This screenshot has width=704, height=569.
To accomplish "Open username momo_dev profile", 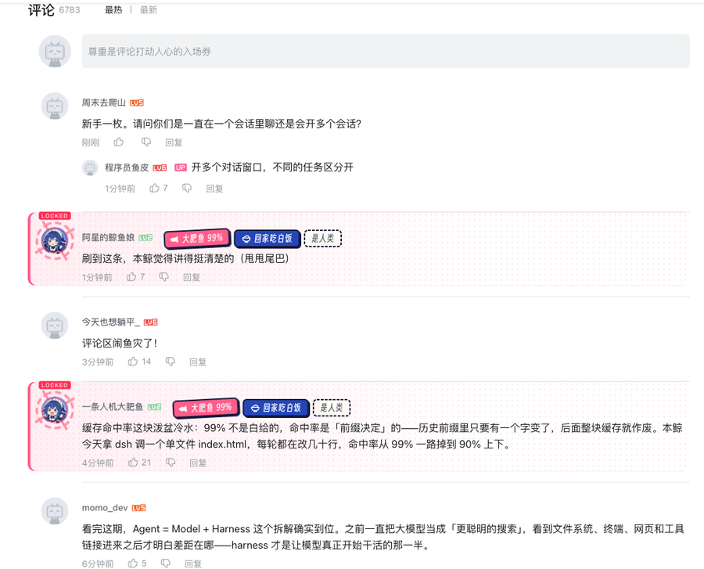I will [x=105, y=507].
